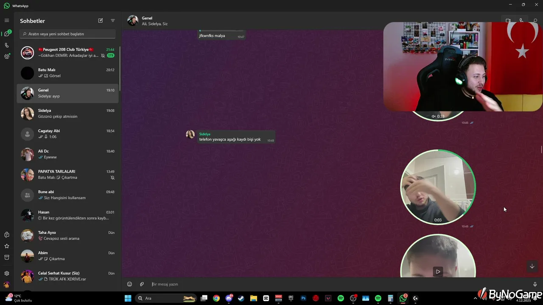This screenshot has height=305, width=543.
Task: Open Discord from taskbar
Action: 229,298
